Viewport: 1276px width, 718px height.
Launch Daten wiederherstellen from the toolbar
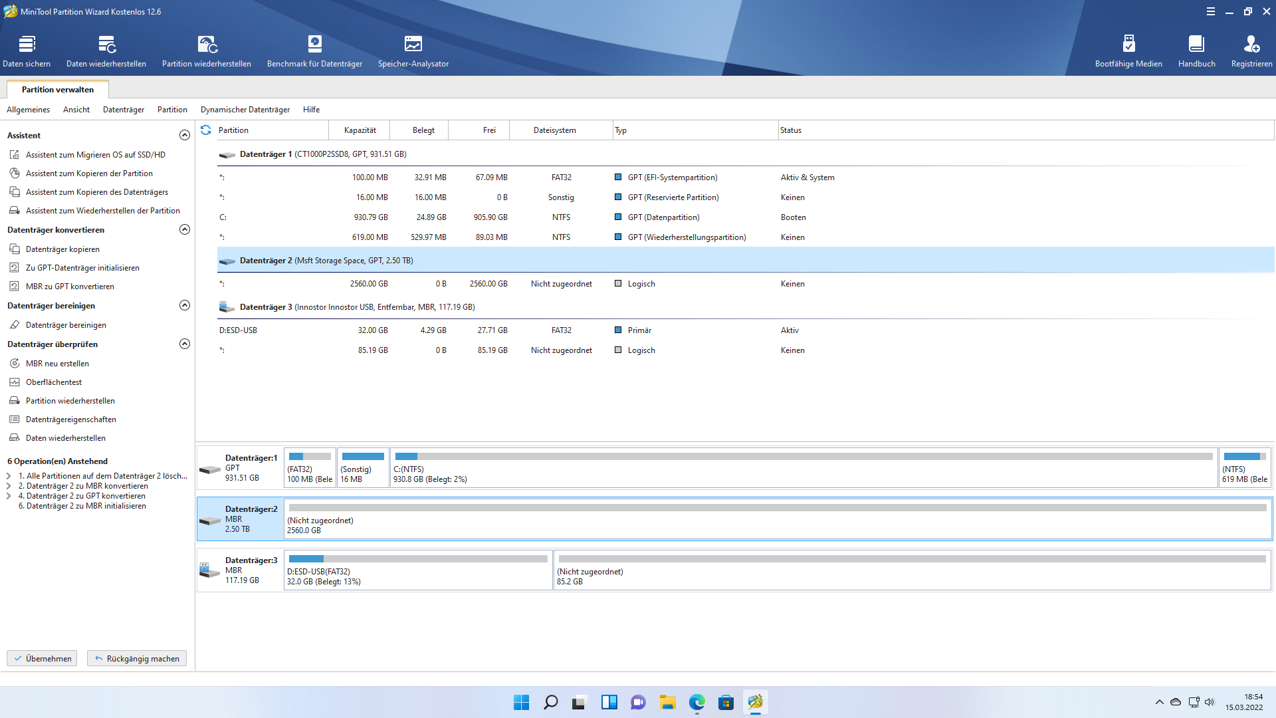(x=106, y=51)
